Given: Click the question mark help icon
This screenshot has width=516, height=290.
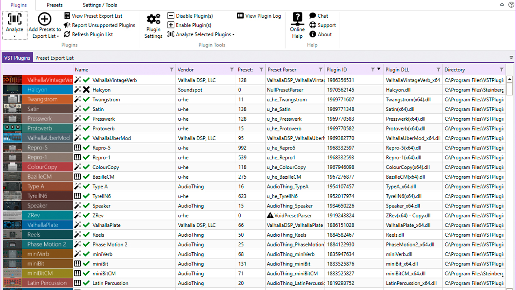Looking at the screenshot, I should [x=510, y=5].
